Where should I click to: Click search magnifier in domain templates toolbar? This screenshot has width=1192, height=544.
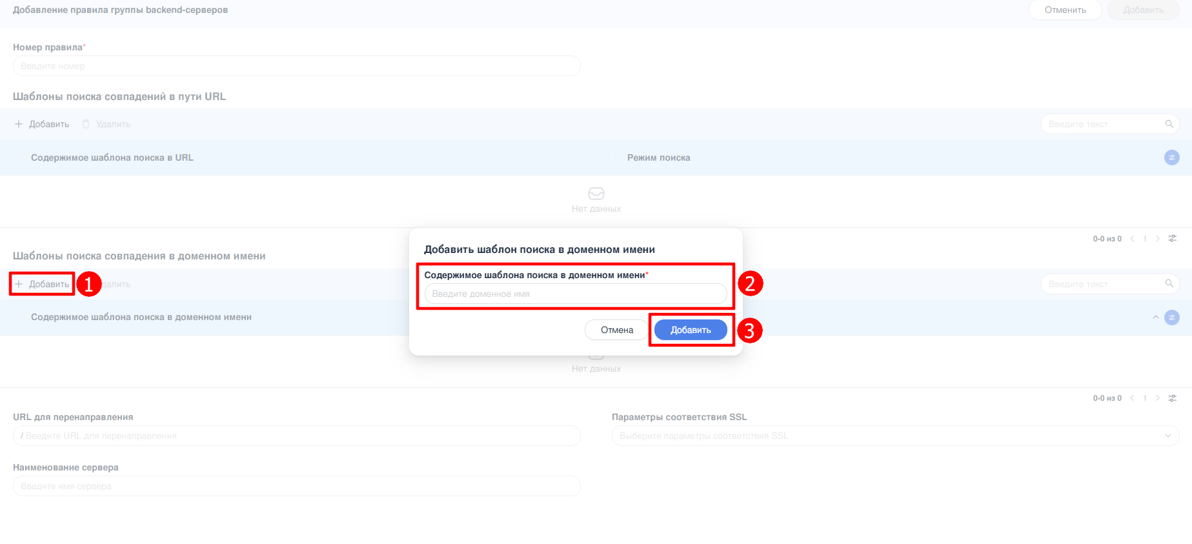click(x=1169, y=284)
